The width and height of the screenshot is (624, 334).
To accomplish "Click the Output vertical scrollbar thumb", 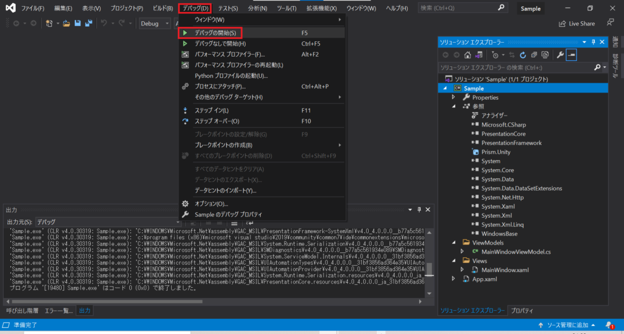I will pos(430,270).
